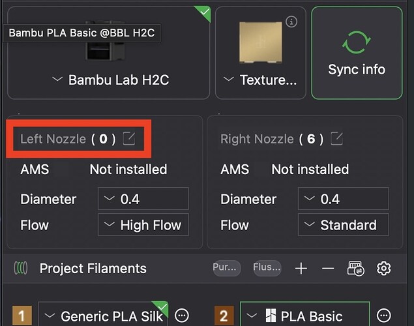Screen dimensions: 414x326
Task: Open right nozzle Standard flow dropdown
Action: click(343, 225)
